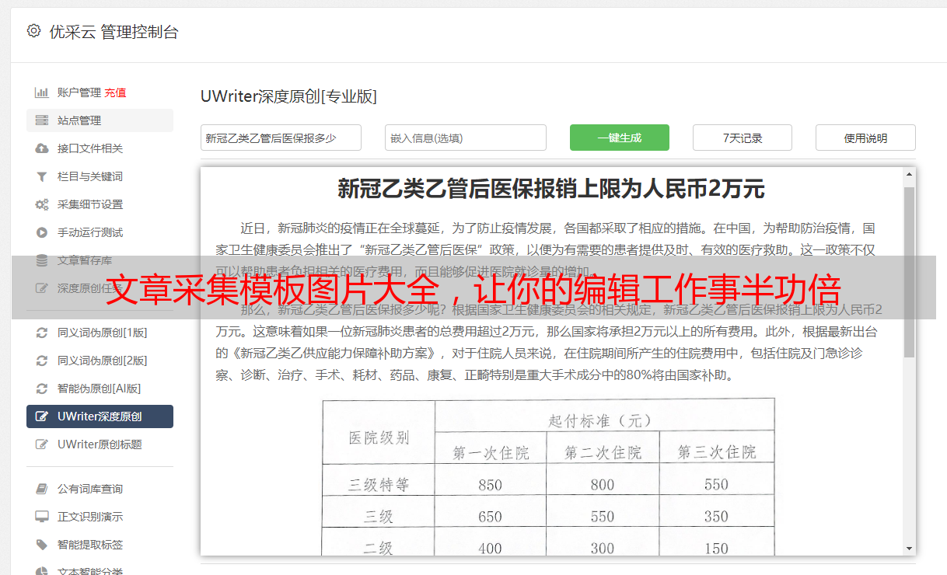The height and width of the screenshot is (575, 947).
Task: Click the value 300 in the table
Action: point(603,549)
